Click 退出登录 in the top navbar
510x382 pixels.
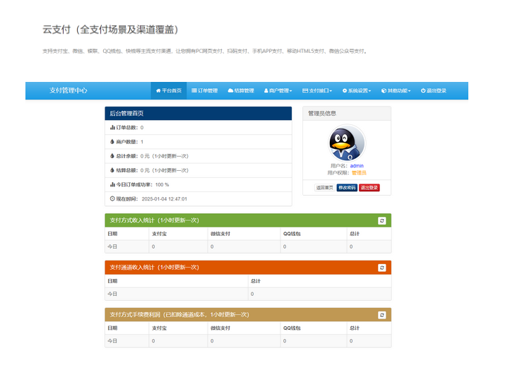434,90
